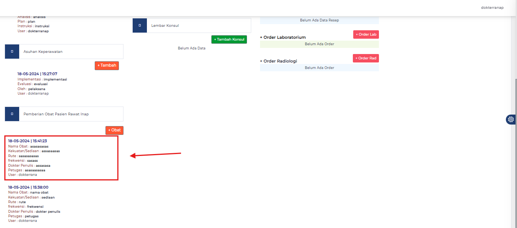Image resolution: width=517 pixels, height=228 pixels.
Task: Open the nursing entry timestamped 15:27:07
Action: [37, 74]
